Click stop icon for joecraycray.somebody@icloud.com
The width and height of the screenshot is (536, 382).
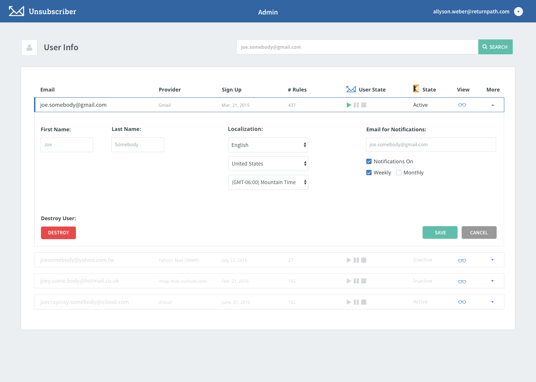364,302
